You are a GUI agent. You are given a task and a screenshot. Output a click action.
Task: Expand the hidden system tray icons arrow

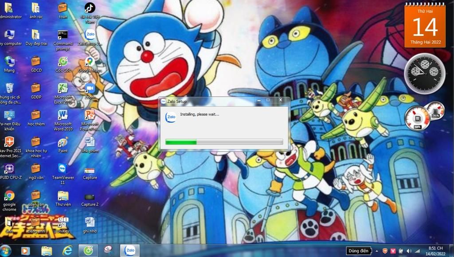tap(377, 251)
